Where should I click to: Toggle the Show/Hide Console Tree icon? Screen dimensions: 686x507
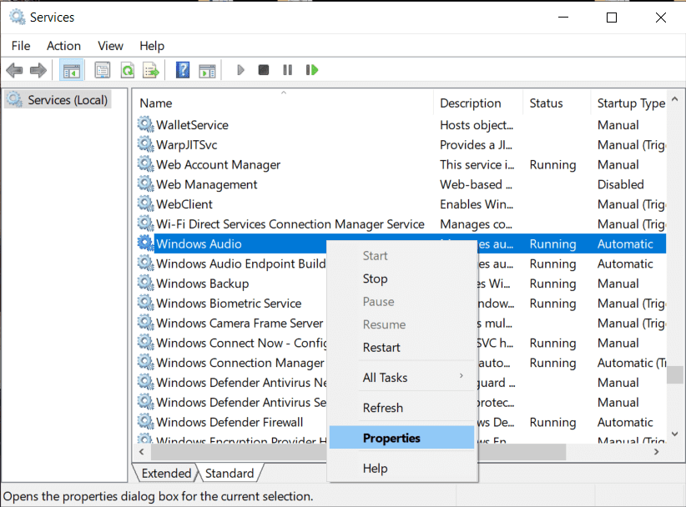point(72,69)
